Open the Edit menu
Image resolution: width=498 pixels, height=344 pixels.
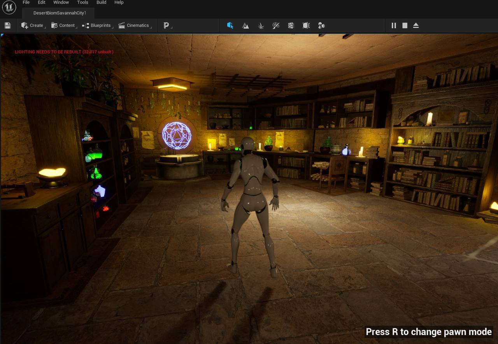coord(42,2)
